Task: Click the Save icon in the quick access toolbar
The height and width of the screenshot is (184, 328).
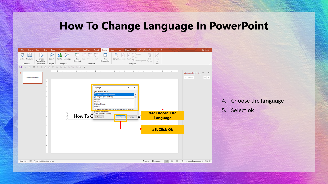Action: tap(20, 67)
